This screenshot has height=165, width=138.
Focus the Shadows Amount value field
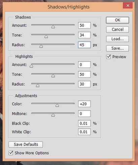(x=84, y=25)
